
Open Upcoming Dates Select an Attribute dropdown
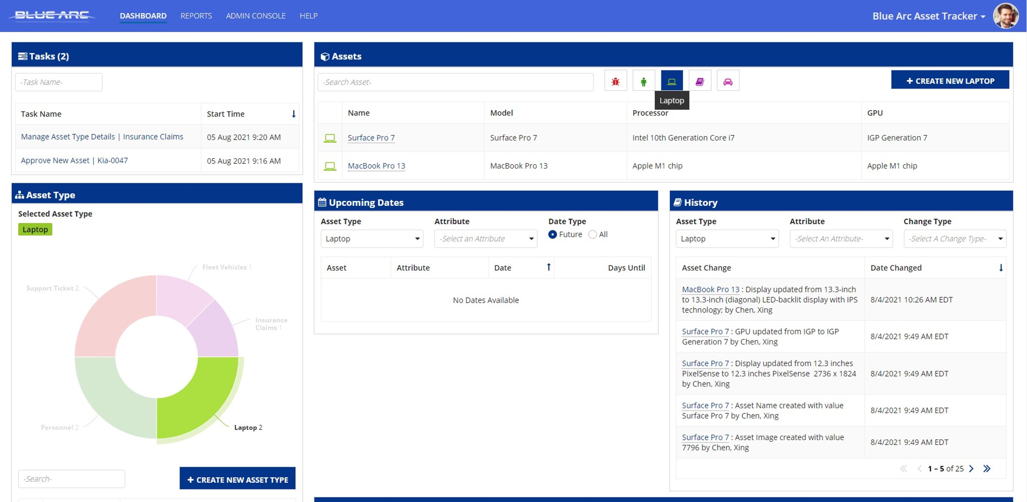pyautogui.click(x=486, y=239)
